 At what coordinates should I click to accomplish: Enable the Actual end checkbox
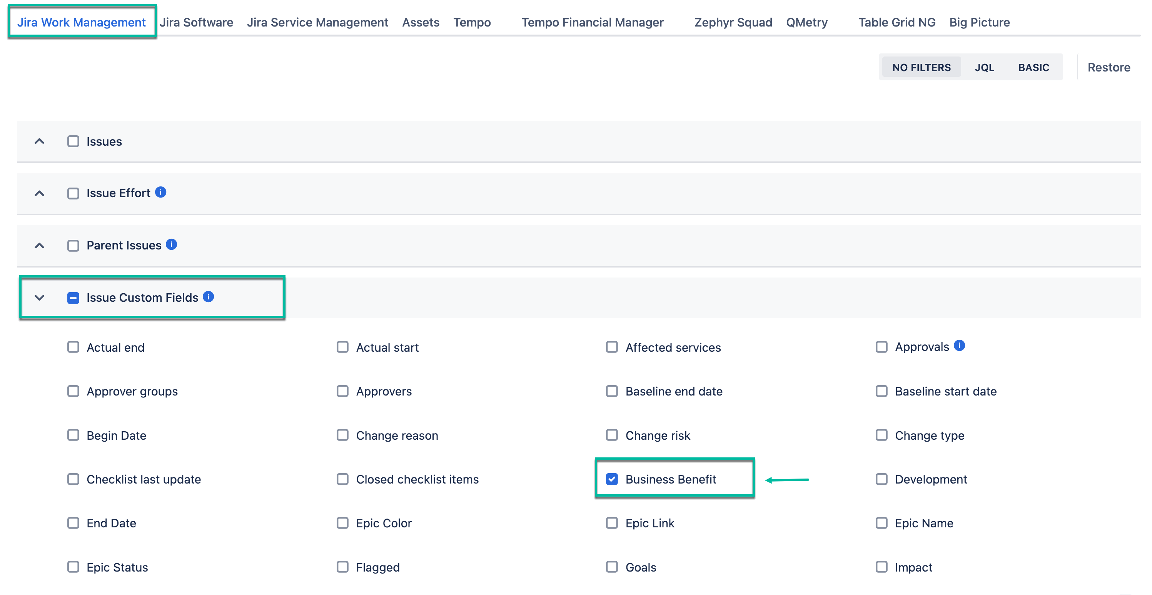click(x=73, y=347)
